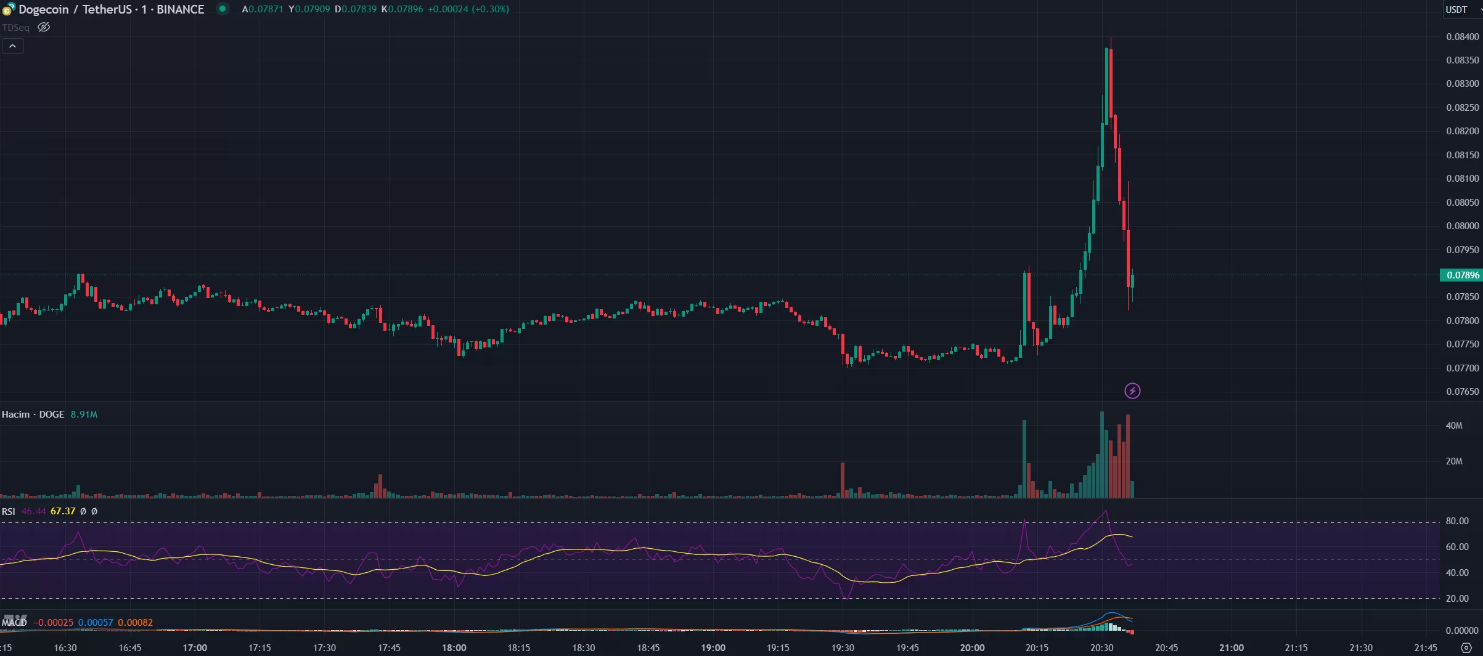Click the Dogecoin coin logo icon
Screen dimensions: 1483x656
(8, 9)
